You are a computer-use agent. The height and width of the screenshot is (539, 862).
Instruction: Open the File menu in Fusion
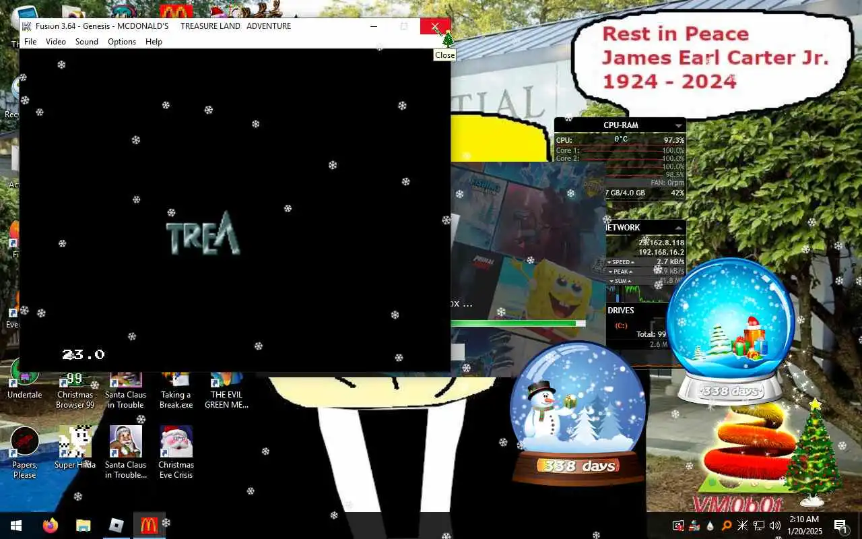coord(30,42)
